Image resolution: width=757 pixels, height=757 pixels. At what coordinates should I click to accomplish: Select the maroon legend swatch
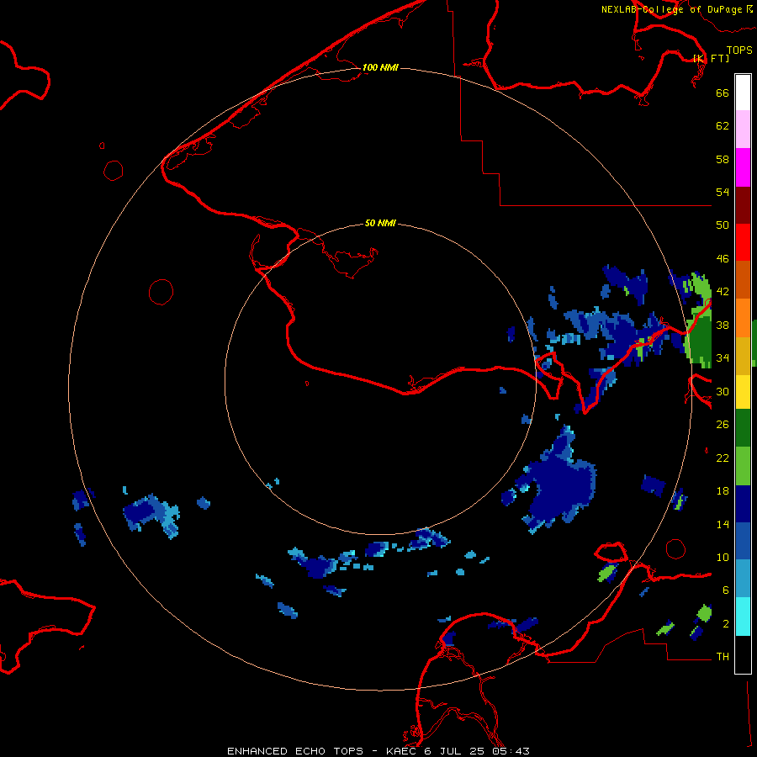(x=743, y=204)
